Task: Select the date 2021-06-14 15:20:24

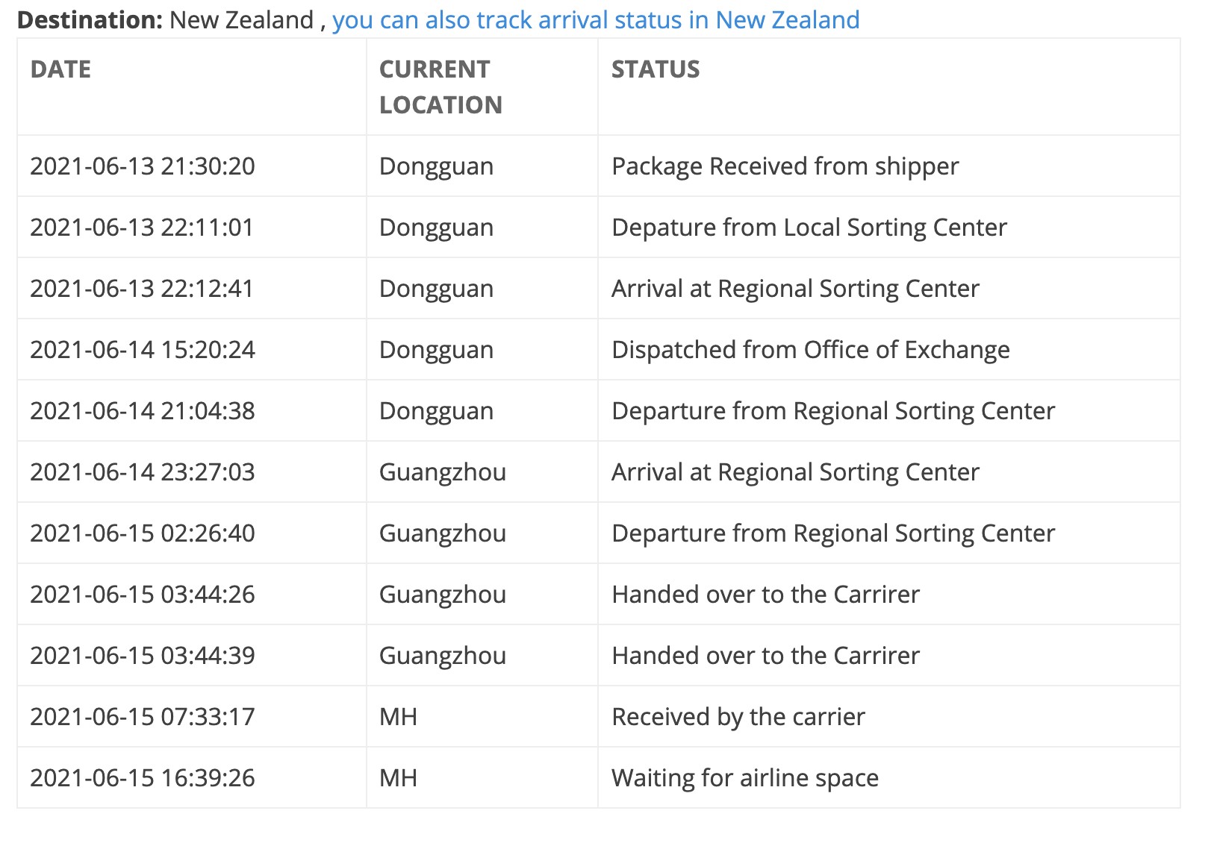Action: pos(143,350)
